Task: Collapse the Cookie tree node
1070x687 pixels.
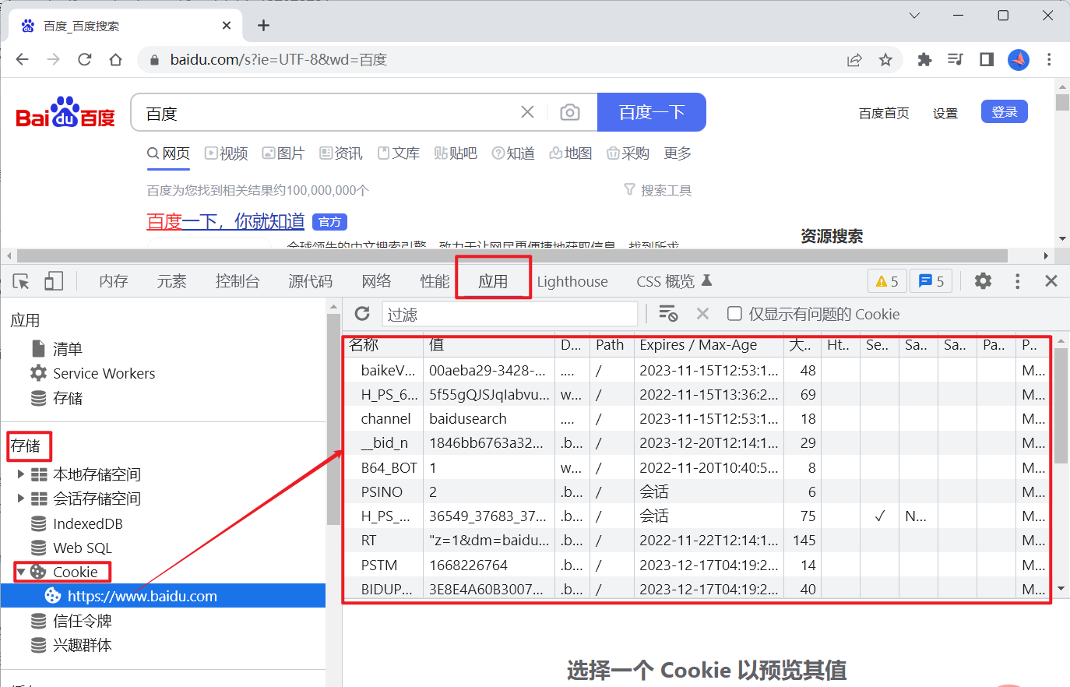Action: coord(21,572)
